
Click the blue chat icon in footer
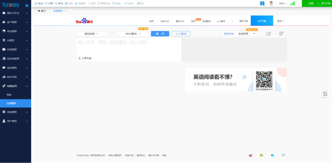click(x=273, y=155)
